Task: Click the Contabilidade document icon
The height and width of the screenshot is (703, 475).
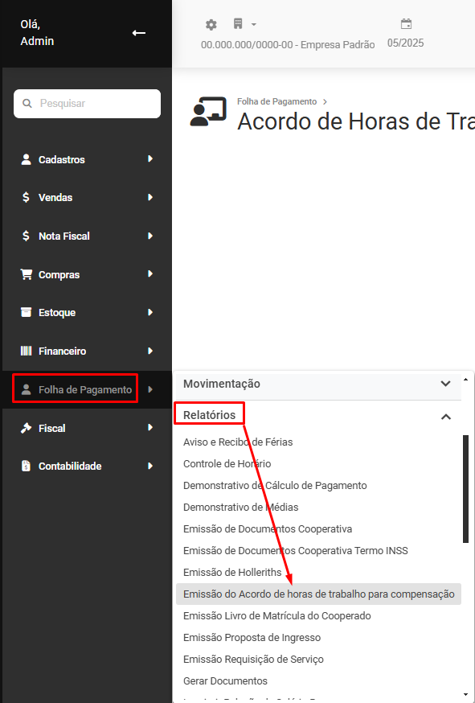Action: coord(27,466)
